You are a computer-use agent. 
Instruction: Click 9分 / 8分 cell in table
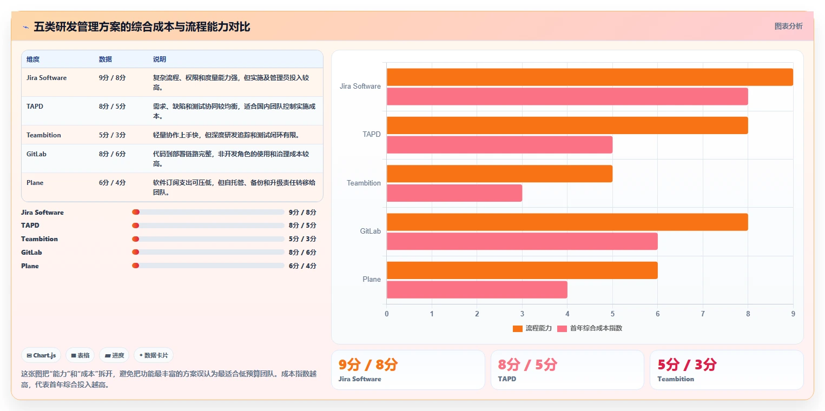point(113,78)
